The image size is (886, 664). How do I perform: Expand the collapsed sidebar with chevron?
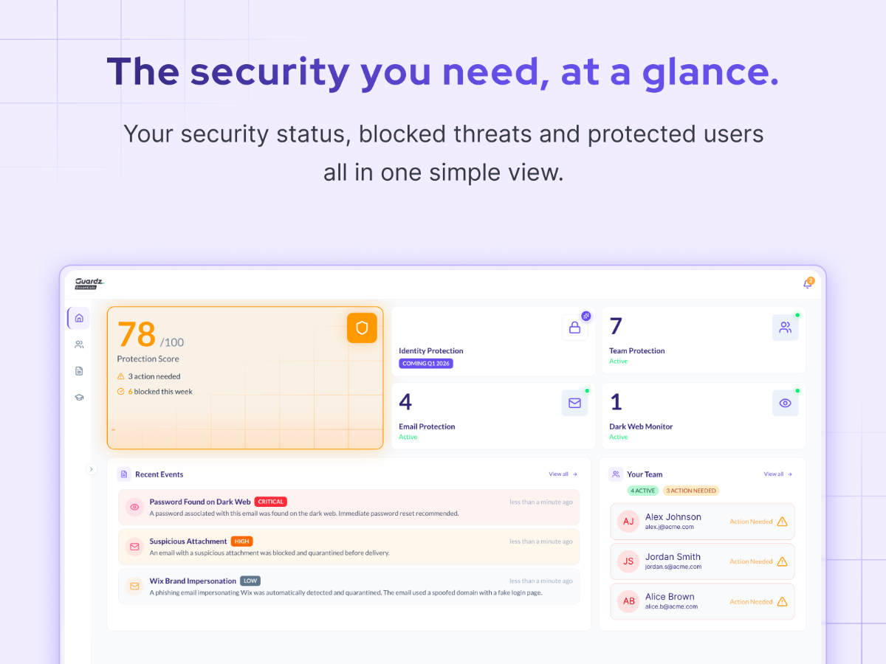click(92, 468)
